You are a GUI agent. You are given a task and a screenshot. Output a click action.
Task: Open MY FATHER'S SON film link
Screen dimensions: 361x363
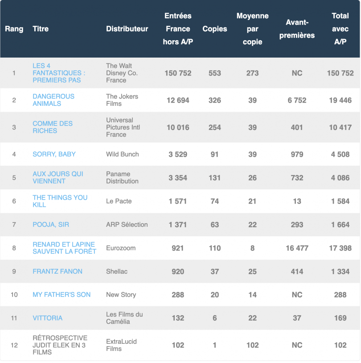click(x=62, y=295)
